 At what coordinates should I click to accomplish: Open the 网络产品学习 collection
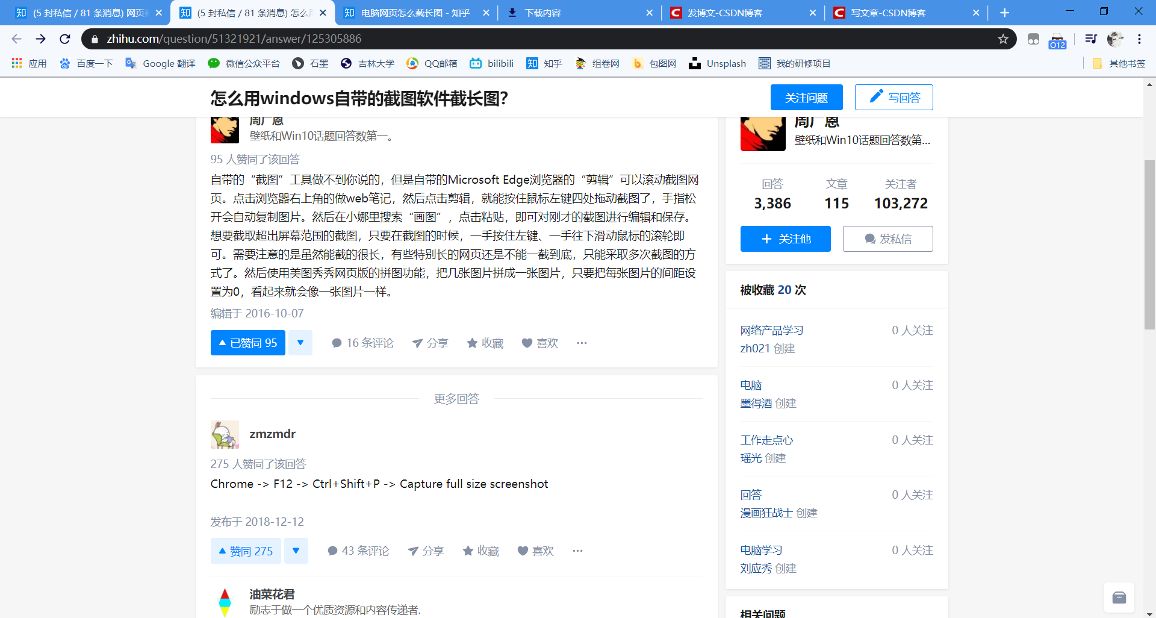[x=772, y=330]
